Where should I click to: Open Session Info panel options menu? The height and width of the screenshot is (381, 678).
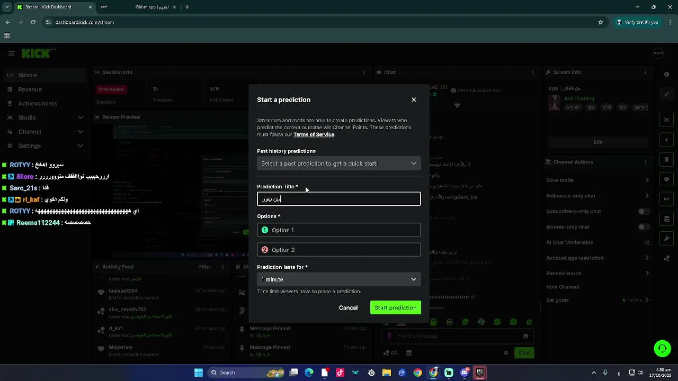[363, 72]
